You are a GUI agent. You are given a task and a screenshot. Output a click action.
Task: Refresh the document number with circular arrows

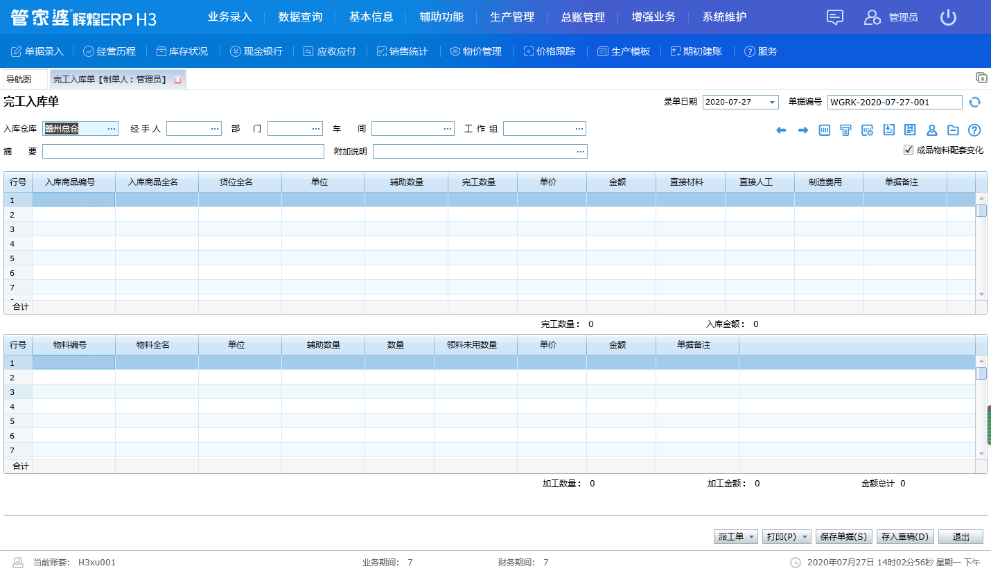[x=975, y=102]
